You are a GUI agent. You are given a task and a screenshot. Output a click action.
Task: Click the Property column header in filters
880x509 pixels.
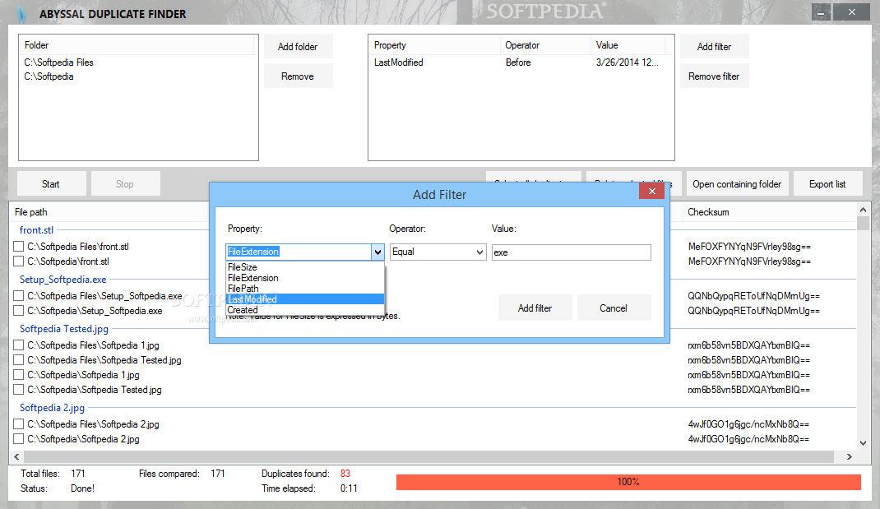tap(434, 45)
